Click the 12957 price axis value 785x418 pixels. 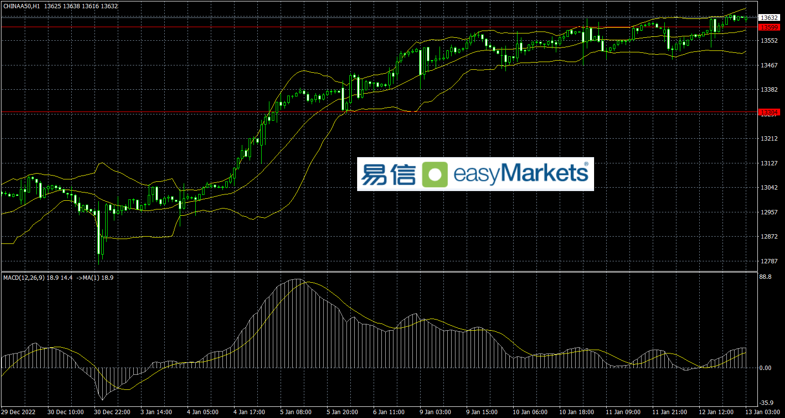(x=769, y=212)
